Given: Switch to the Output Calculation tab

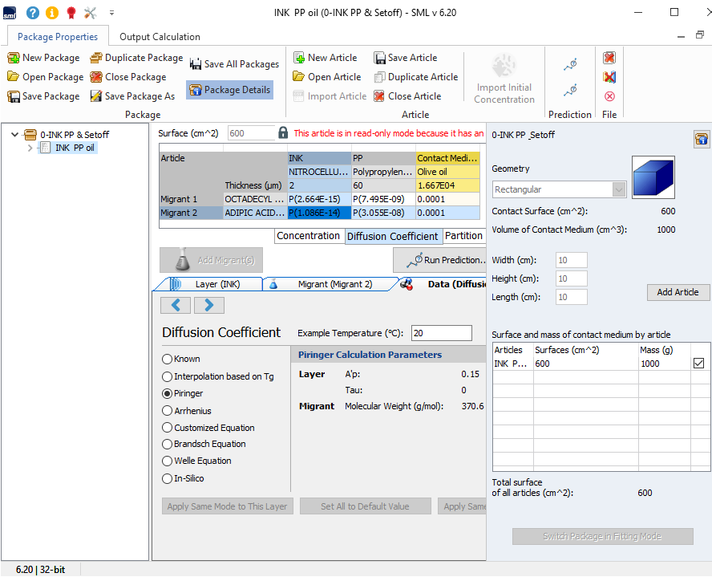Looking at the screenshot, I should click(160, 37).
